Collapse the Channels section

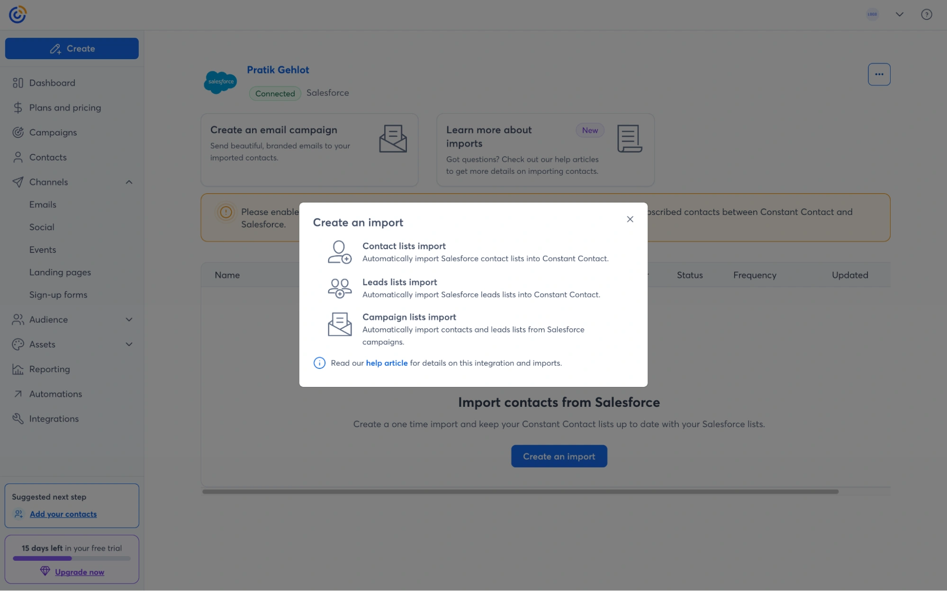(128, 181)
